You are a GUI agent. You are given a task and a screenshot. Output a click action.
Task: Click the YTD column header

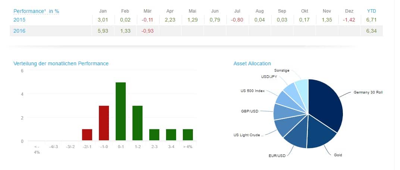click(x=372, y=11)
